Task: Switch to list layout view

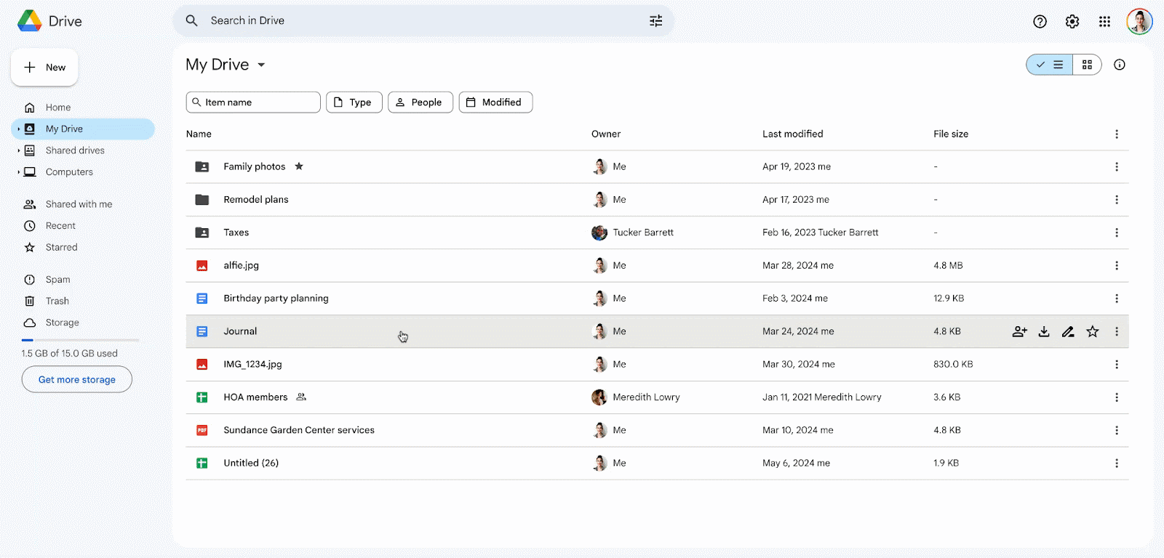Action: click(x=1050, y=65)
